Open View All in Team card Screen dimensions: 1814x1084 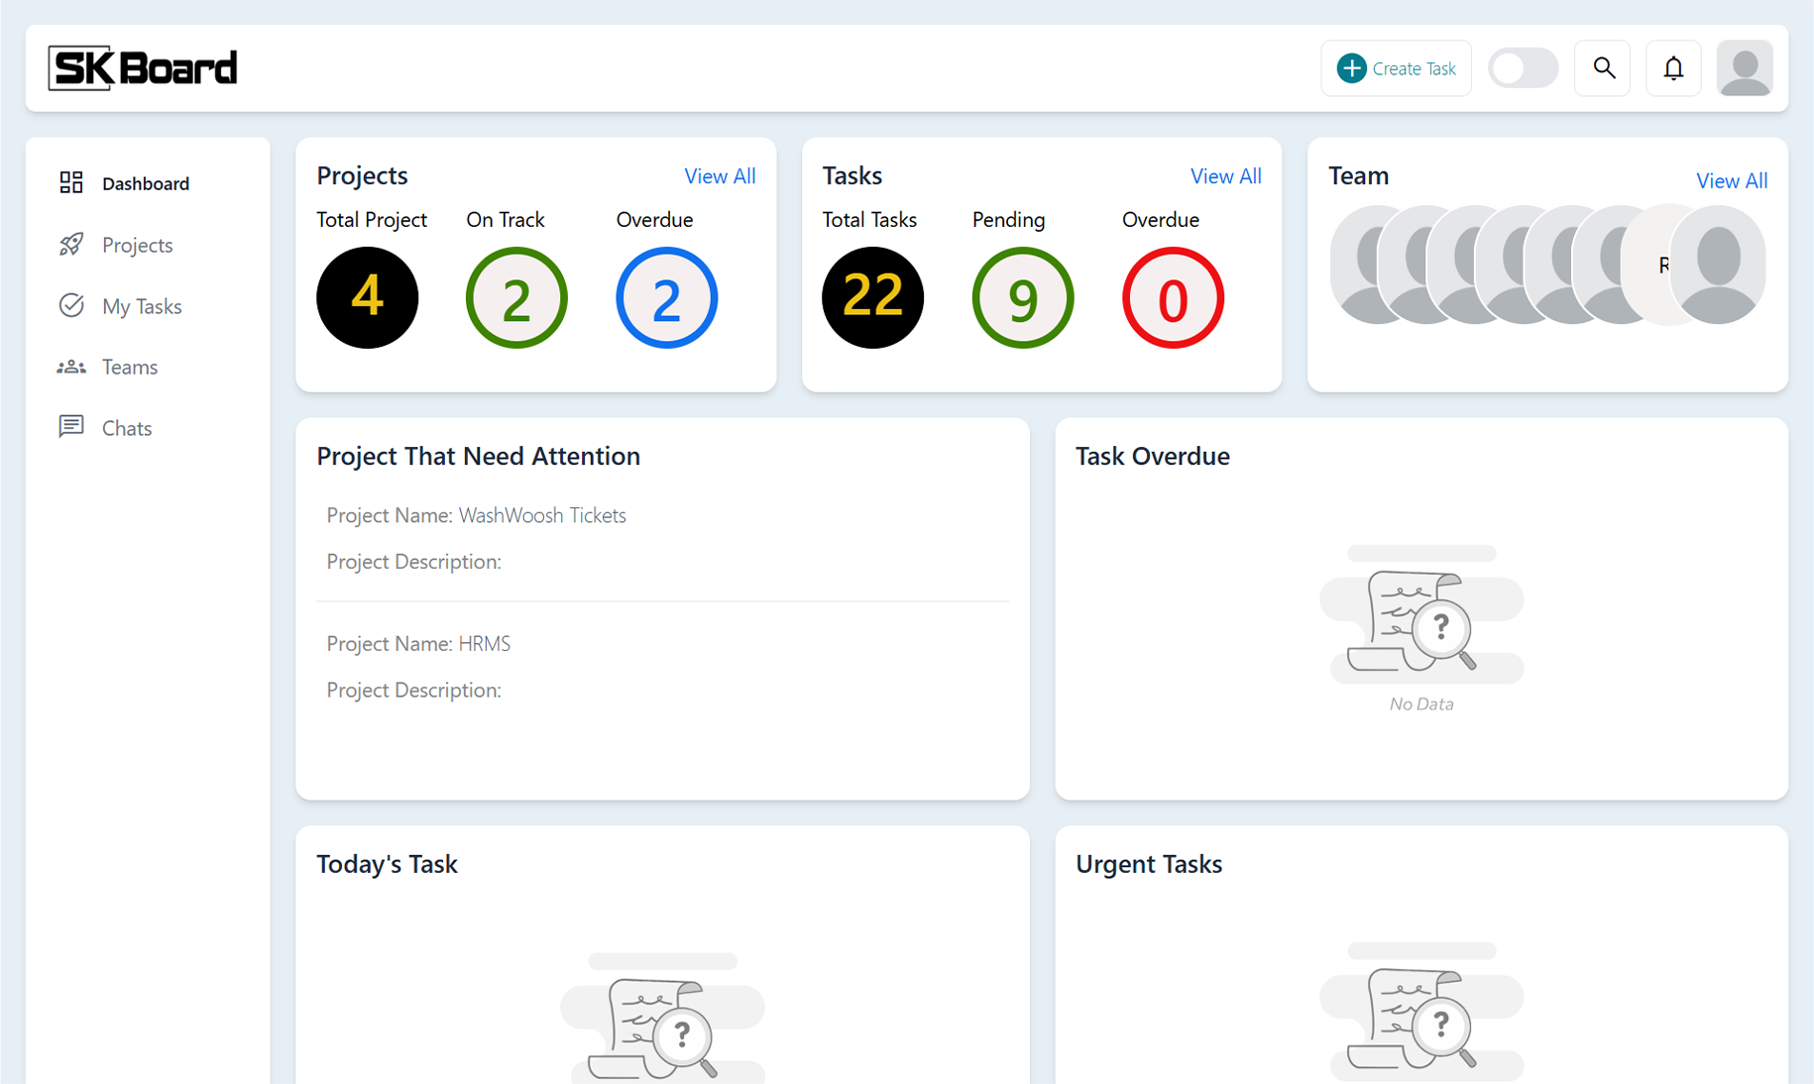(1731, 180)
